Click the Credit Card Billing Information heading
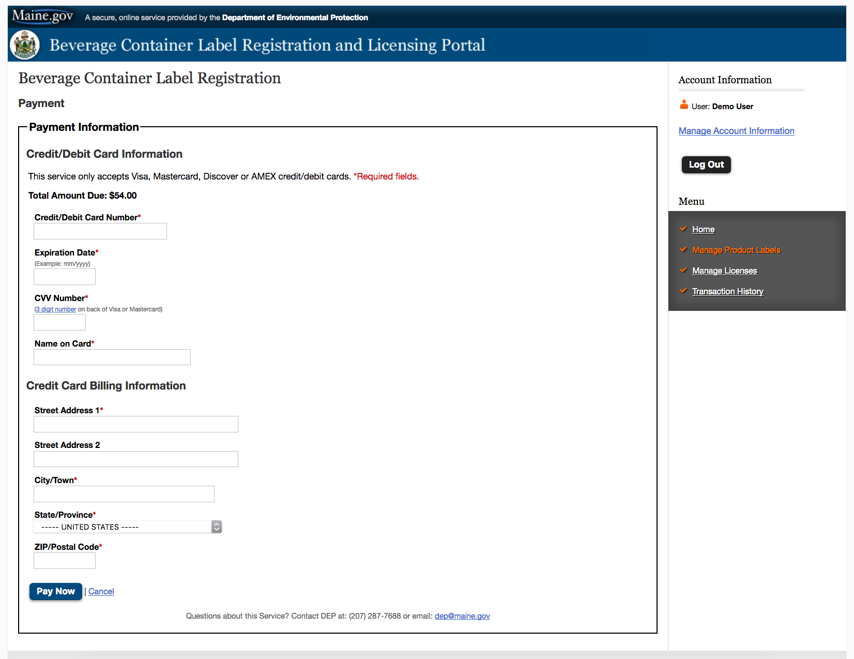854x659 pixels. pos(106,386)
